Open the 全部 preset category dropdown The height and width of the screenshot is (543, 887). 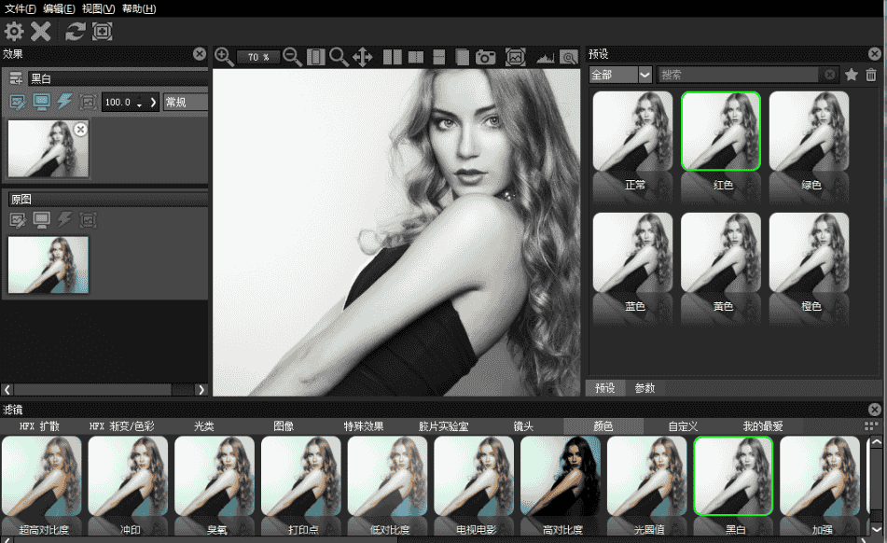click(620, 75)
